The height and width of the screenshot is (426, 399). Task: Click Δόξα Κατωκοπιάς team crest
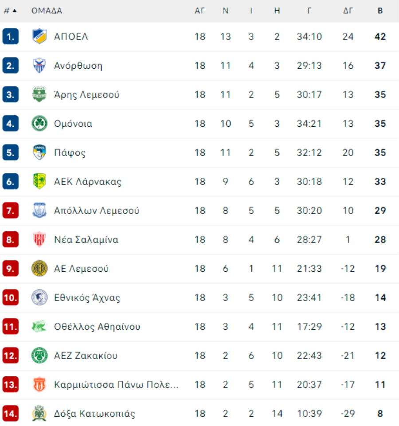coord(39,414)
